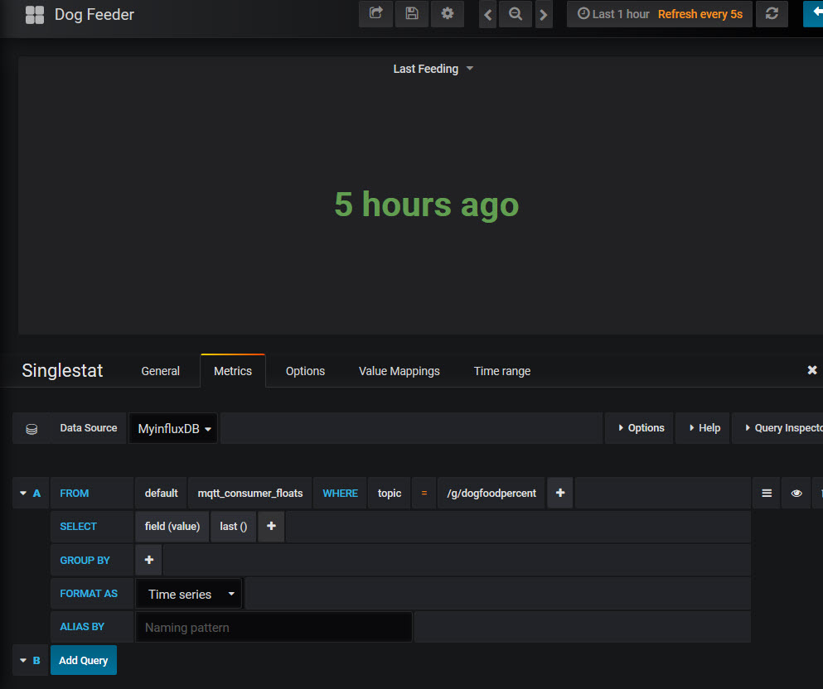Click the blue back arrow at top right
This screenshot has width=823, height=689.
pyautogui.click(x=815, y=14)
